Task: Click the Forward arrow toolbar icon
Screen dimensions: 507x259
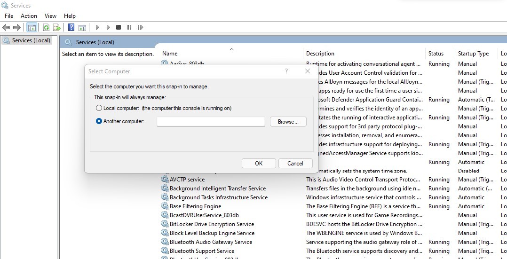Action: click(x=17, y=28)
